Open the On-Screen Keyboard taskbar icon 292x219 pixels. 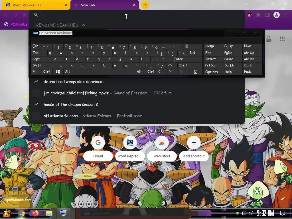(x=63, y=213)
